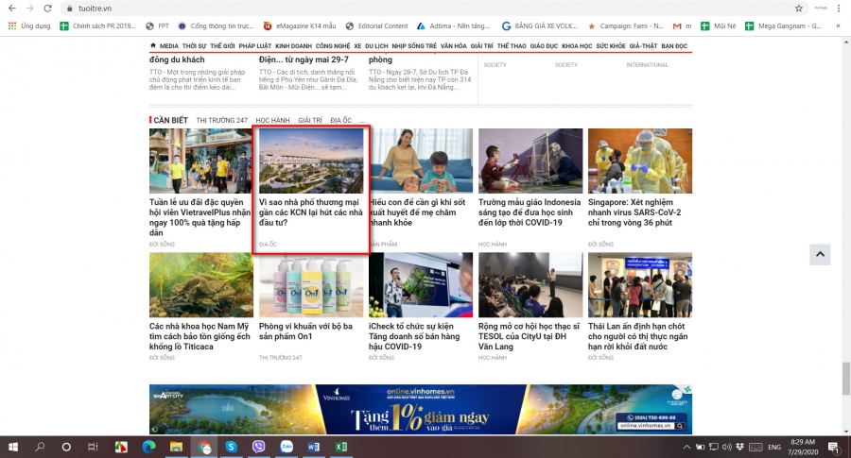
Task: Expand the '...' more categories in Cần Biết
Action: click(x=363, y=121)
